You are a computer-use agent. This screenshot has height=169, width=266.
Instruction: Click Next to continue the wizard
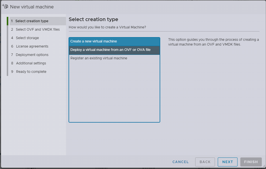pos(228,162)
